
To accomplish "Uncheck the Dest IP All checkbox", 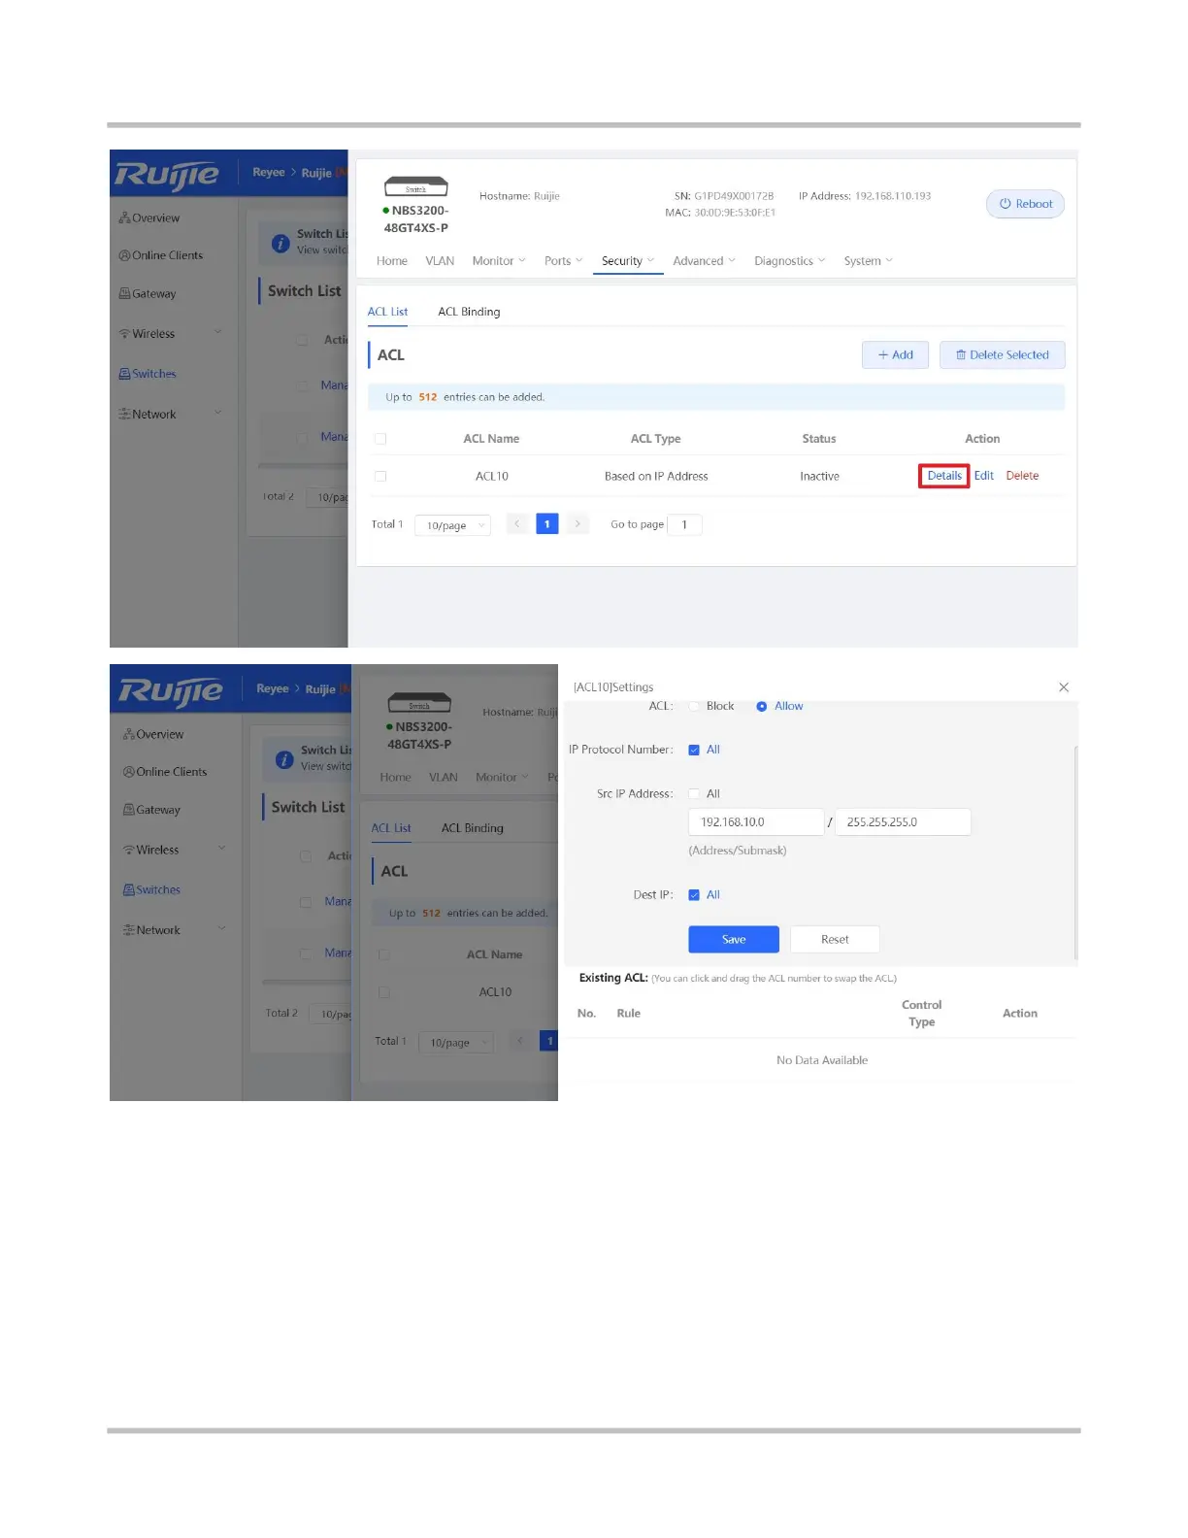I will click(x=694, y=895).
